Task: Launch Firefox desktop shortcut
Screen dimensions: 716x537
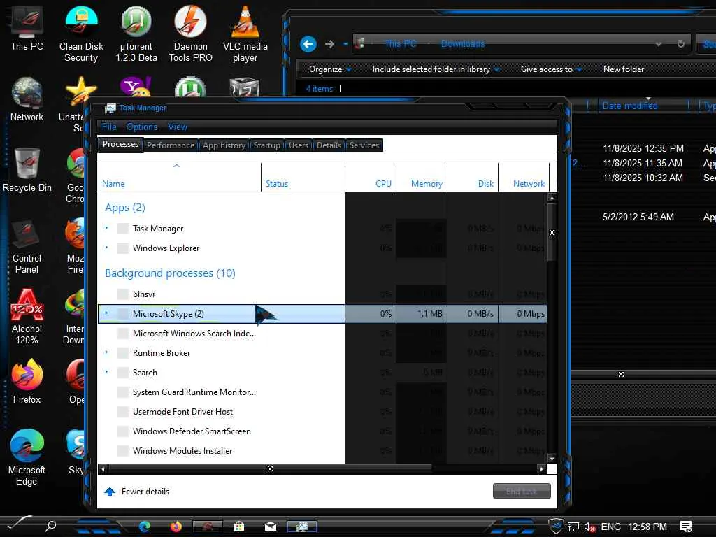Action: point(27,382)
